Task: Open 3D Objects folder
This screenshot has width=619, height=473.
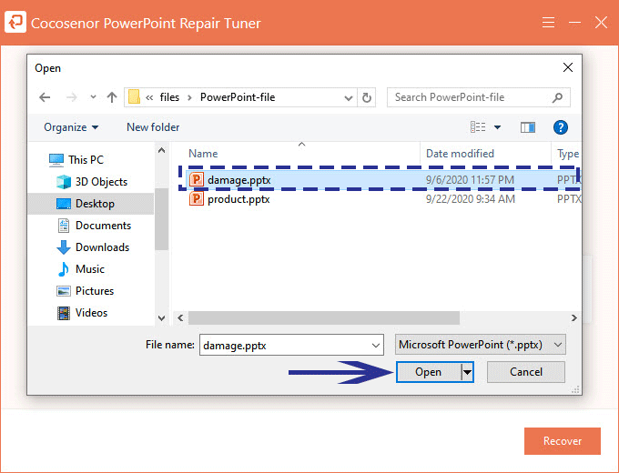Action: point(101,181)
